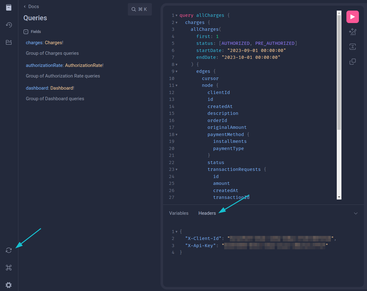
Task: Fold the block arrow at line 8
Action: coord(176,64)
